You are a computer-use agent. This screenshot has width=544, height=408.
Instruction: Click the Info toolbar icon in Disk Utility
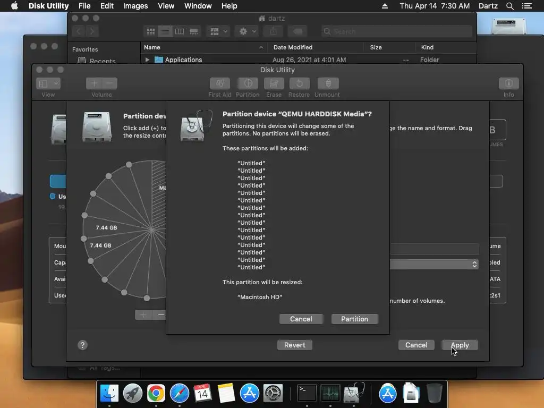(508, 83)
